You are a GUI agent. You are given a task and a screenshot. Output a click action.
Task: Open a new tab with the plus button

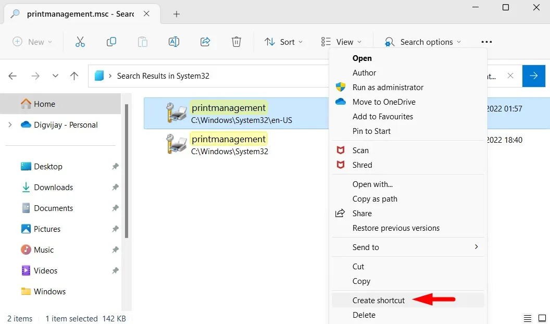(176, 14)
